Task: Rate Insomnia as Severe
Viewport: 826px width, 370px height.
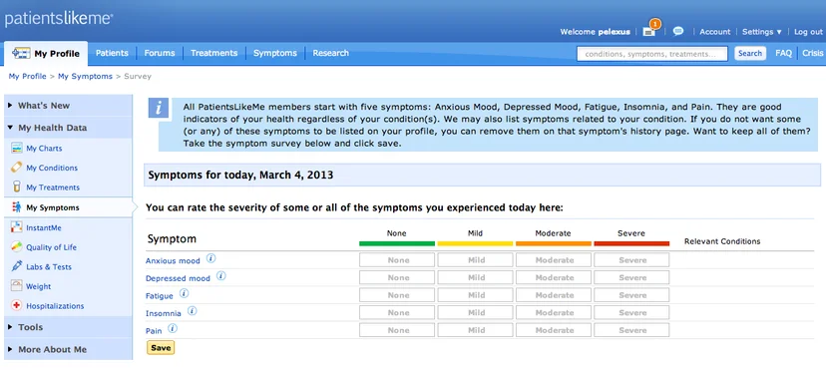Action: pyautogui.click(x=631, y=312)
